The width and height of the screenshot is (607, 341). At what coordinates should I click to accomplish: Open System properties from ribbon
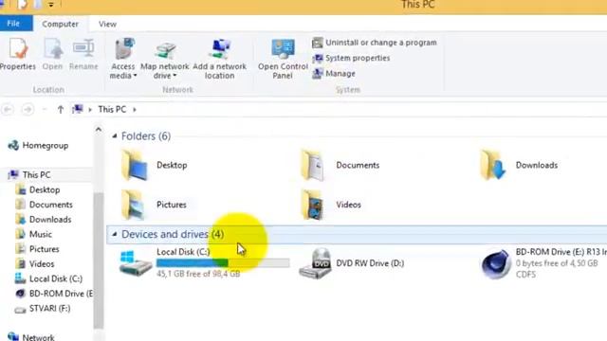pyautogui.click(x=351, y=58)
